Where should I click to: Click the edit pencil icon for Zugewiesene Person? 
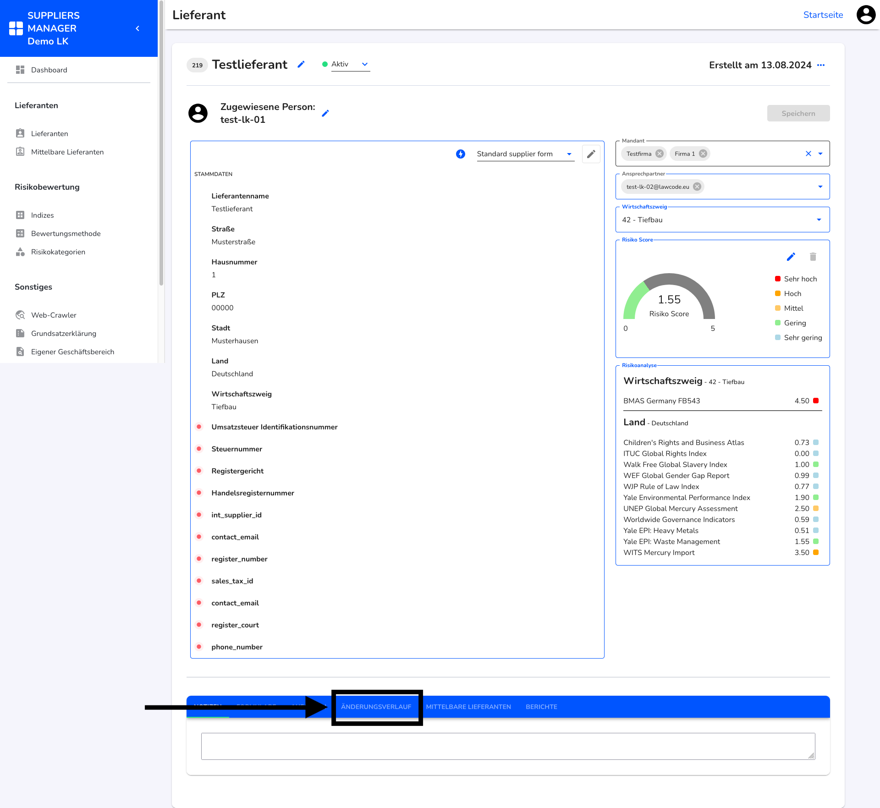tap(326, 113)
